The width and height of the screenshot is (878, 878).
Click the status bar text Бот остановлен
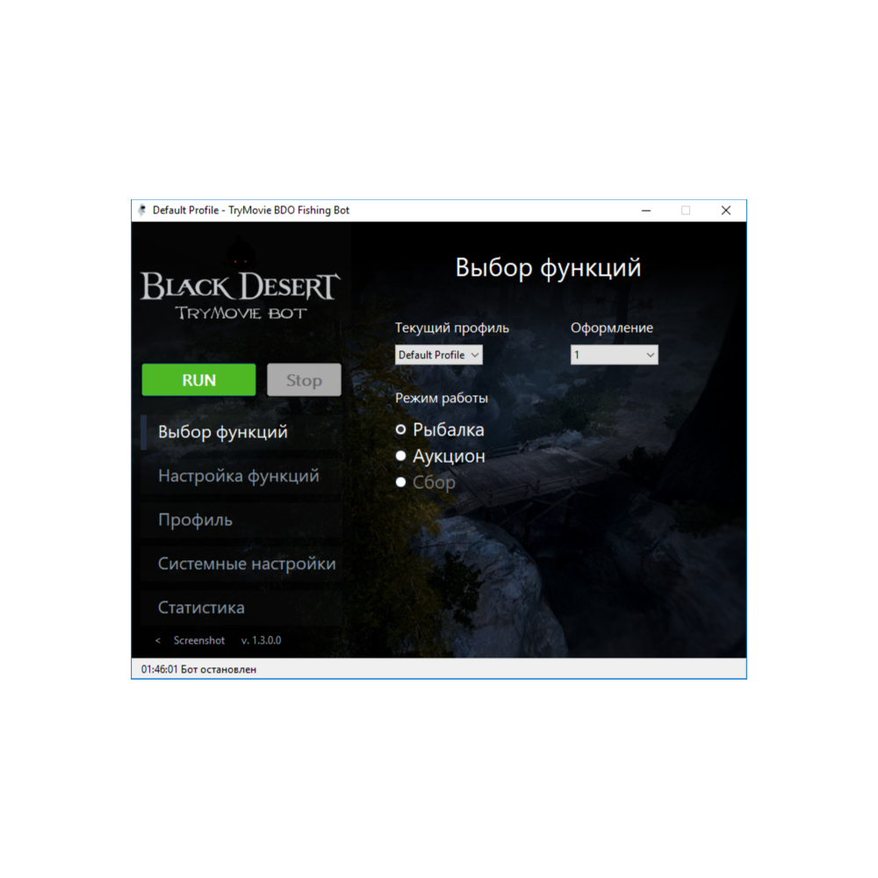coord(219,669)
